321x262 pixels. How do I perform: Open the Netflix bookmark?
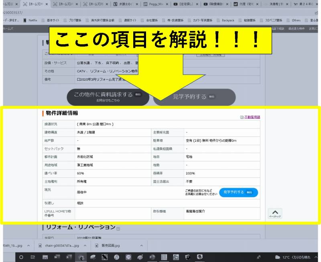pyautogui.click(x=30, y=20)
